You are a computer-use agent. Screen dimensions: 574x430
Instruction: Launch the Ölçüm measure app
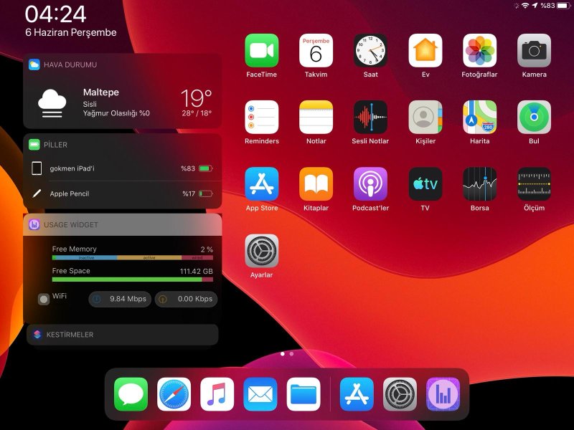point(534,184)
